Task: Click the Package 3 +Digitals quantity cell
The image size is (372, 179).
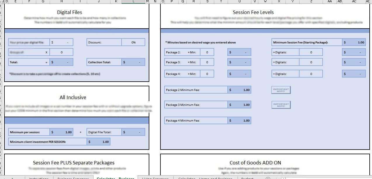Action: (x=311, y=62)
